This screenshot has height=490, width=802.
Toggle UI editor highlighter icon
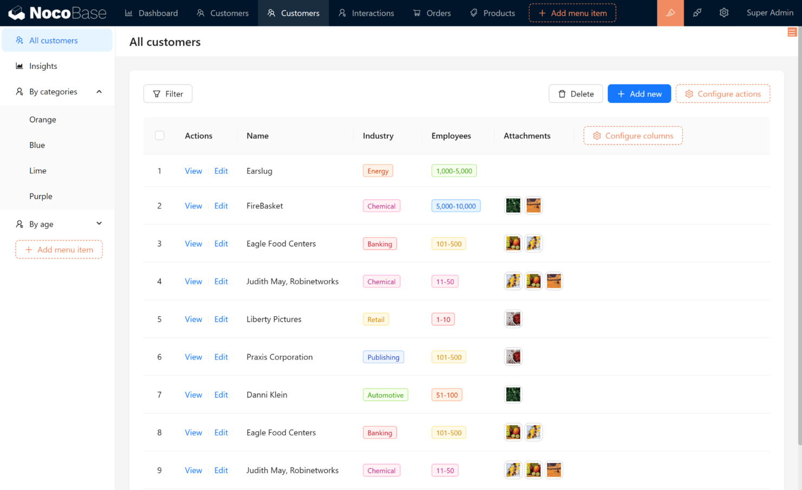coord(670,13)
